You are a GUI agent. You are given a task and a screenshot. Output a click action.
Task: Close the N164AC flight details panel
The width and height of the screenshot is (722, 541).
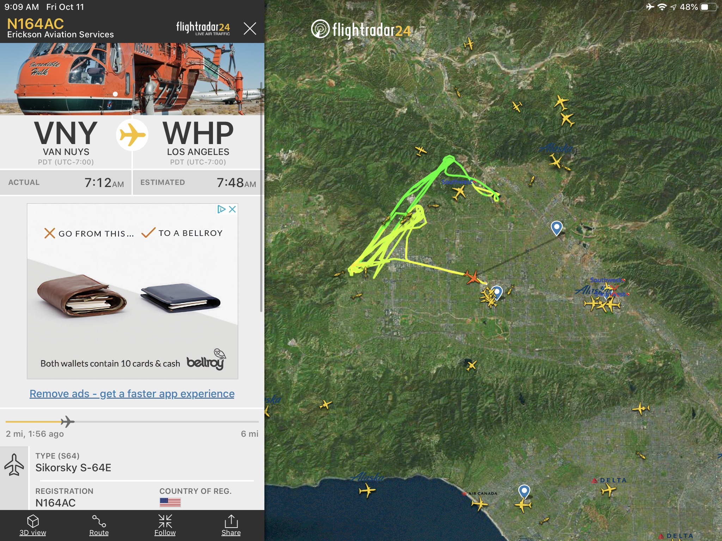[x=250, y=28]
